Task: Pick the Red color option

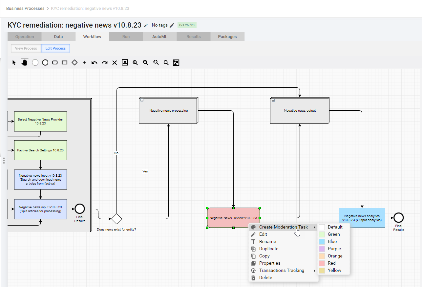Action: pyautogui.click(x=334, y=263)
